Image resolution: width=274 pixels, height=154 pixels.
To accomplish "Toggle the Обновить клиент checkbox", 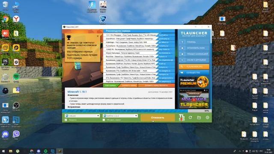I will tap(104, 120).
